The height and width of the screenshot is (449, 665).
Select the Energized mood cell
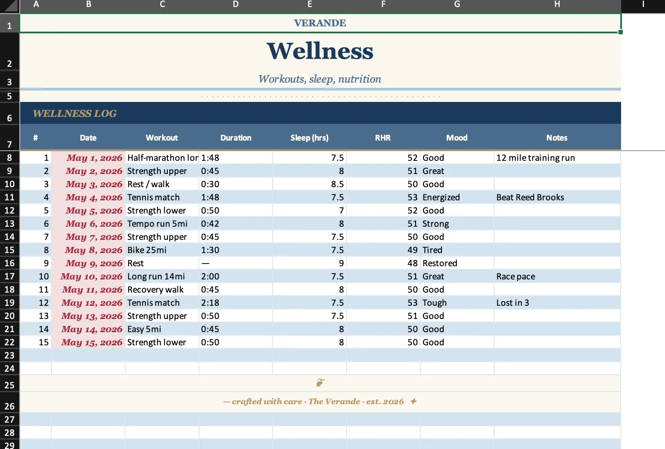coord(457,197)
